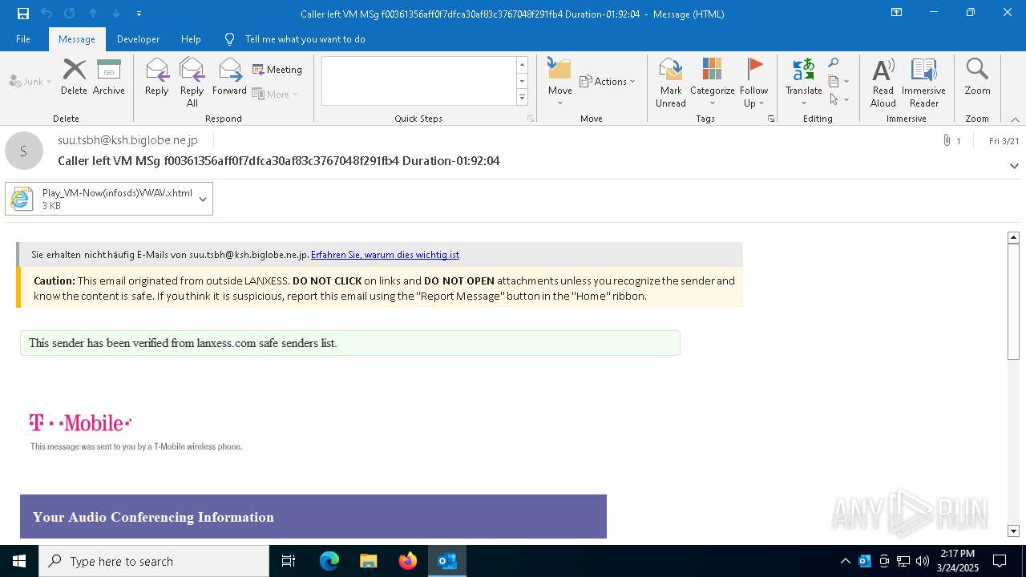This screenshot has height=577, width=1026.
Task: Open the File tab
Action: click(x=23, y=38)
